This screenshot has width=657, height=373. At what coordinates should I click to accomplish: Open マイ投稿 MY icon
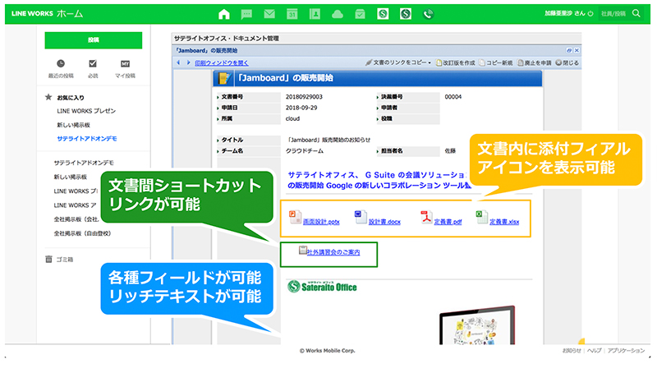[x=125, y=64]
